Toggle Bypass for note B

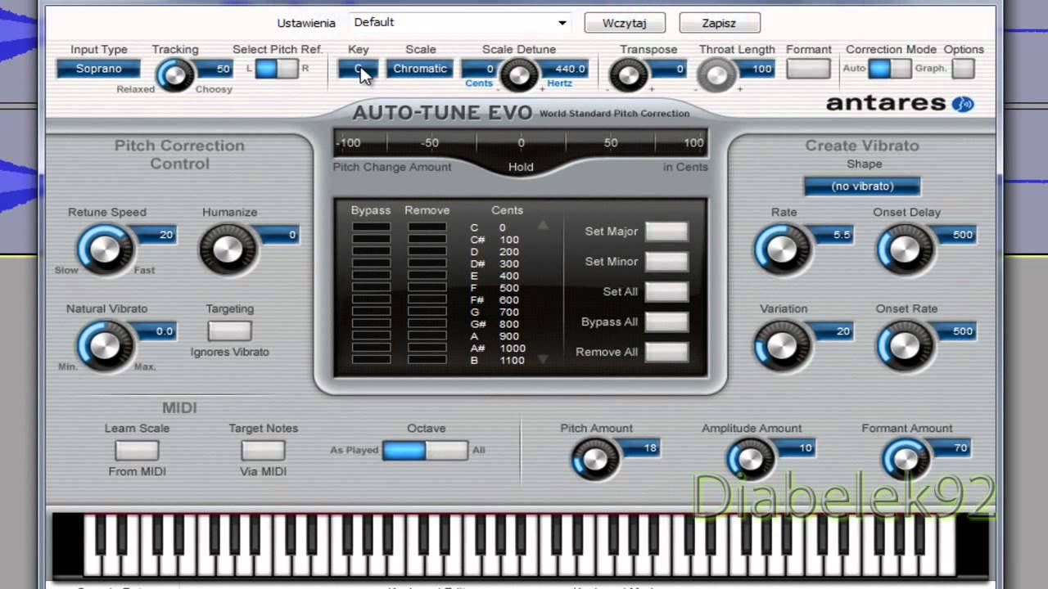pos(371,360)
